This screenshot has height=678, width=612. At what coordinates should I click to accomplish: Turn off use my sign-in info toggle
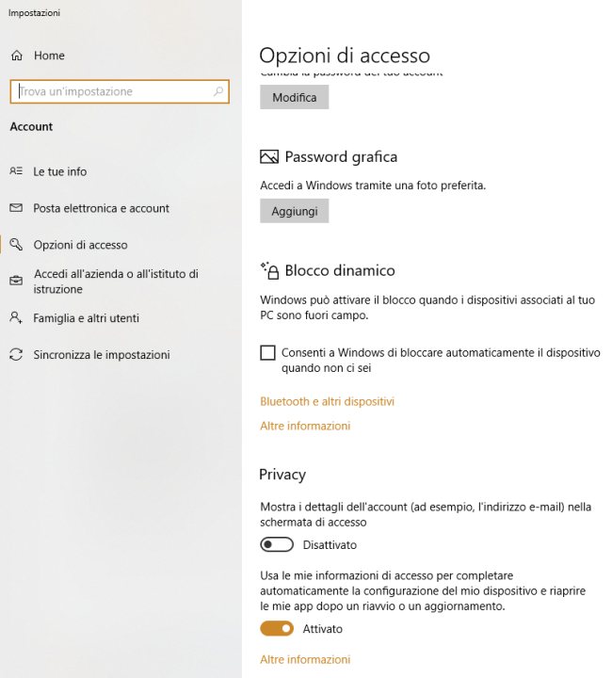click(277, 628)
